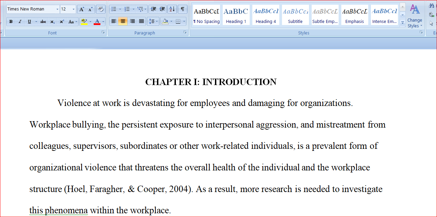Open the font color dropdown arrow
This screenshot has width=437, height=217.
pyautogui.click(x=103, y=22)
